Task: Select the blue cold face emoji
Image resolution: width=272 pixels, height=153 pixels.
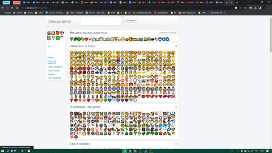Action: pos(122,60)
